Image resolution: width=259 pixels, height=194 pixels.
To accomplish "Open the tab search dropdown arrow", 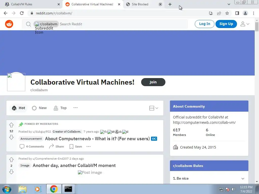I will click(x=229, y=4).
